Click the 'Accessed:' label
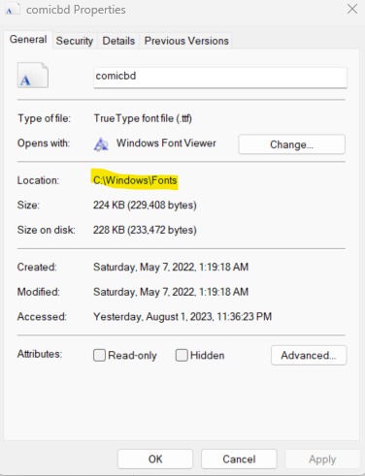 tap(42, 317)
